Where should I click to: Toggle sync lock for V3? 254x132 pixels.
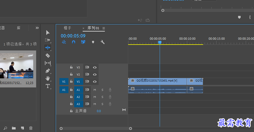(87, 67)
